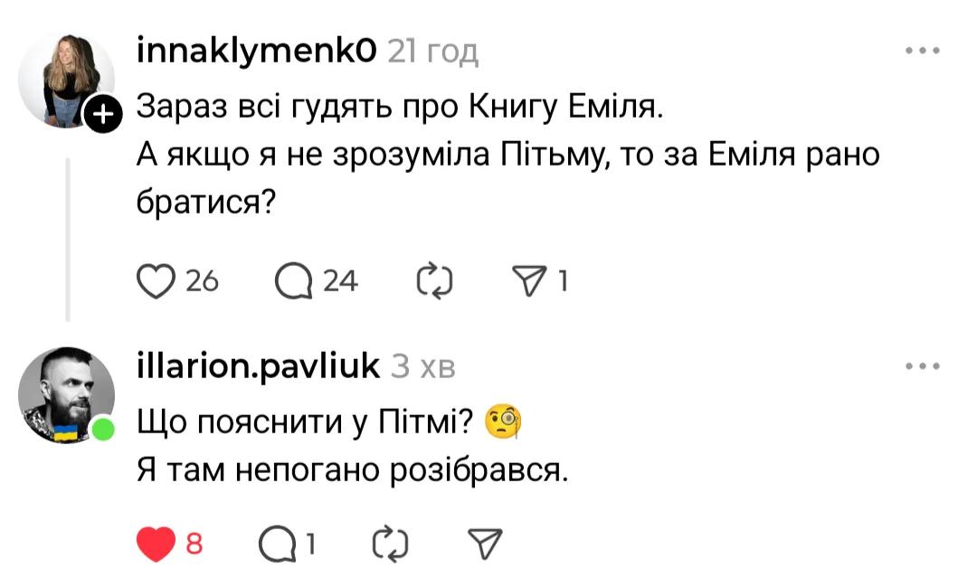Like innaklymenk0's post with heart icon
Image resolution: width=977 pixels, height=587 pixels.
click(155, 282)
